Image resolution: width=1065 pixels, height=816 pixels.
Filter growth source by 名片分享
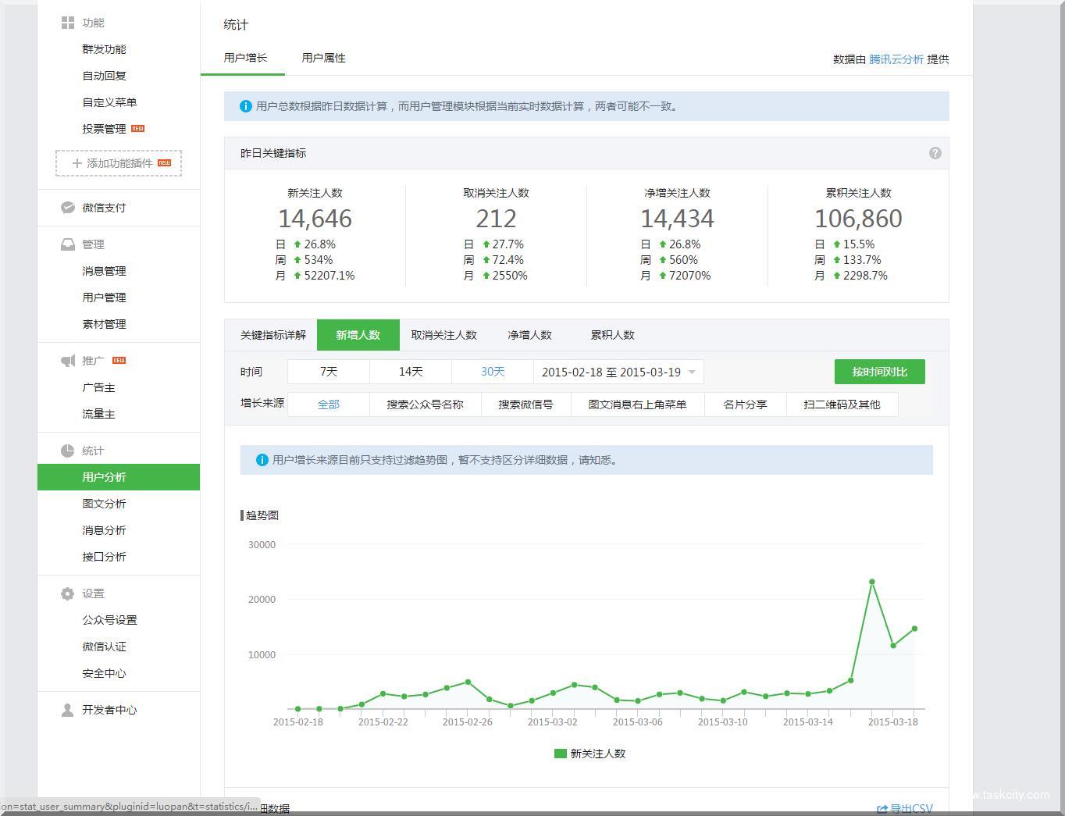pos(744,404)
